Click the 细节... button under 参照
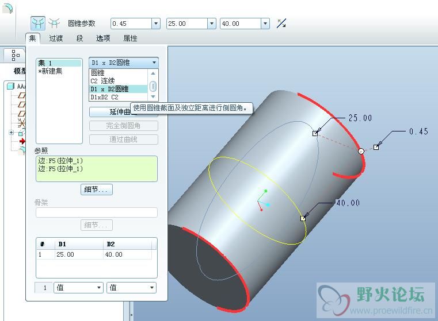This screenshot has height=321, width=438. (x=96, y=189)
